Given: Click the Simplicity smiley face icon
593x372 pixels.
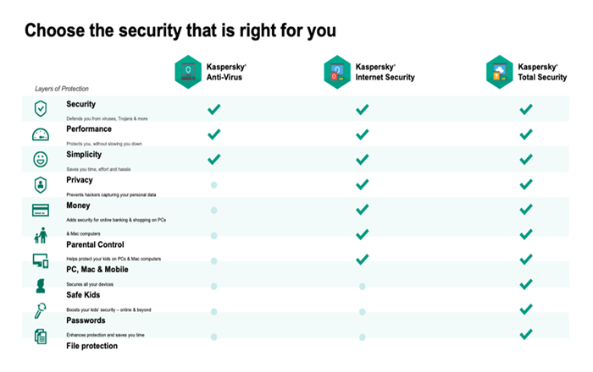Looking at the screenshot, I should click(41, 159).
